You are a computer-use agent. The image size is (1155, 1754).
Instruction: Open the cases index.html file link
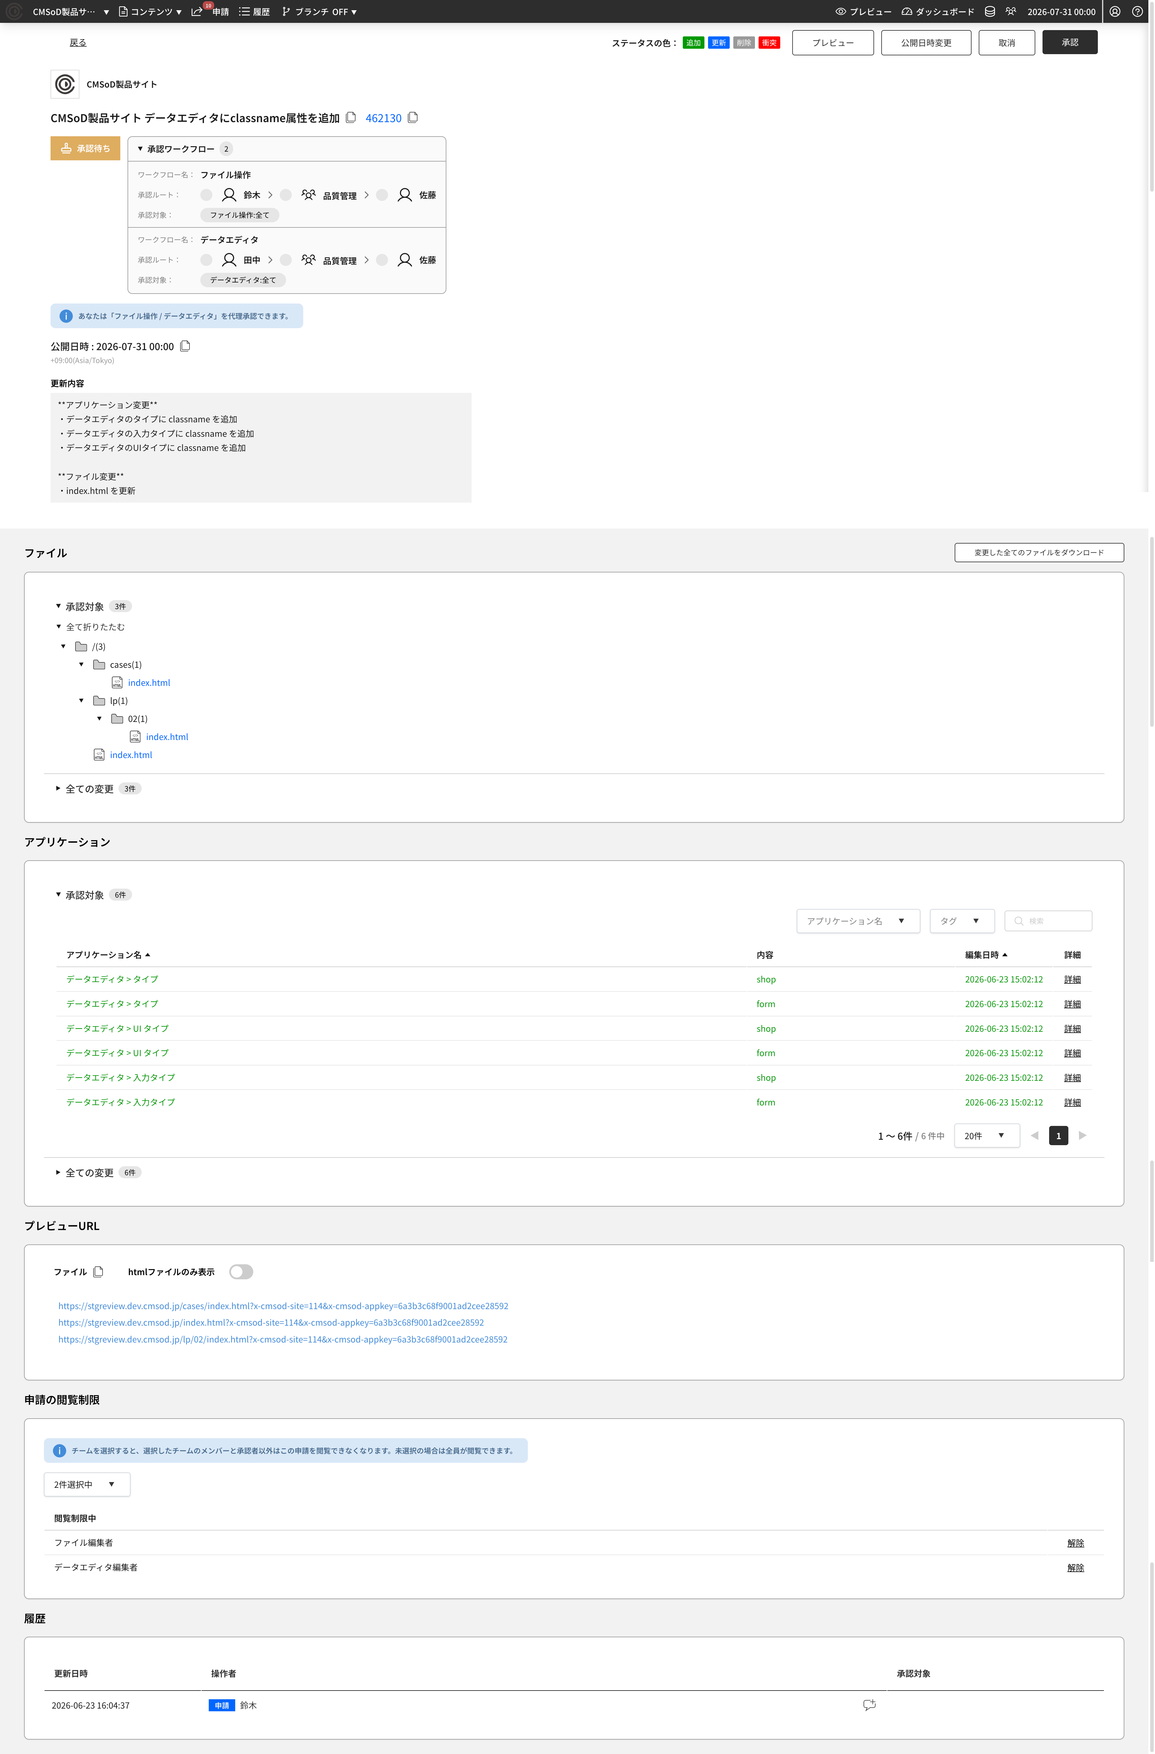pyautogui.click(x=149, y=683)
